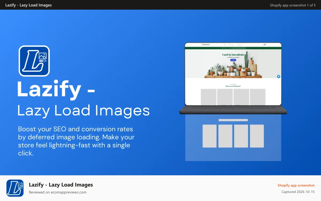The image size is (321, 201).
Task: Click the "Boost your SEO" description paragraph
Action: pyautogui.click(x=76, y=141)
